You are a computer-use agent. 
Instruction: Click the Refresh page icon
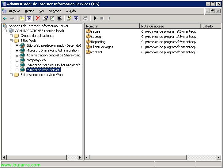coord(52,18)
